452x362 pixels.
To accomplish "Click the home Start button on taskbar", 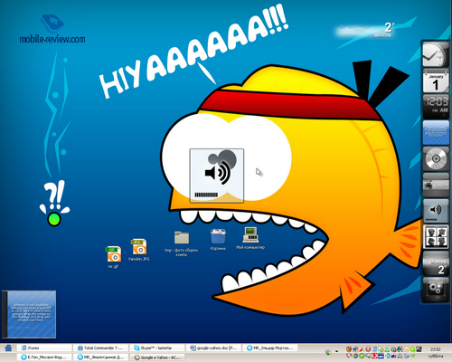I will [x=8, y=348].
